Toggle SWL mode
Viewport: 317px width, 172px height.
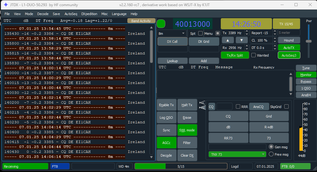(x=187, y=130)
